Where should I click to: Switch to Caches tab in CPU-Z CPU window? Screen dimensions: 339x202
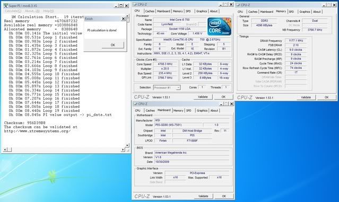(x=150, y=11)
